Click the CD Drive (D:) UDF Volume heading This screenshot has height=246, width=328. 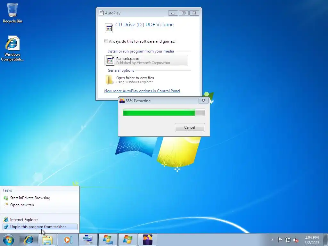pyautogui.click(x=144, y=24)
